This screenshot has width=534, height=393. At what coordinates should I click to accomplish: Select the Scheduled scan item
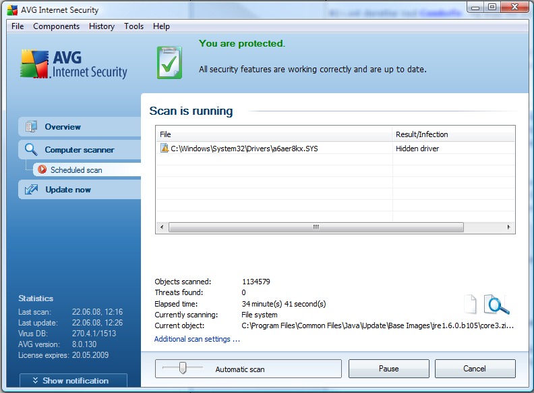[x=87, y=169]
